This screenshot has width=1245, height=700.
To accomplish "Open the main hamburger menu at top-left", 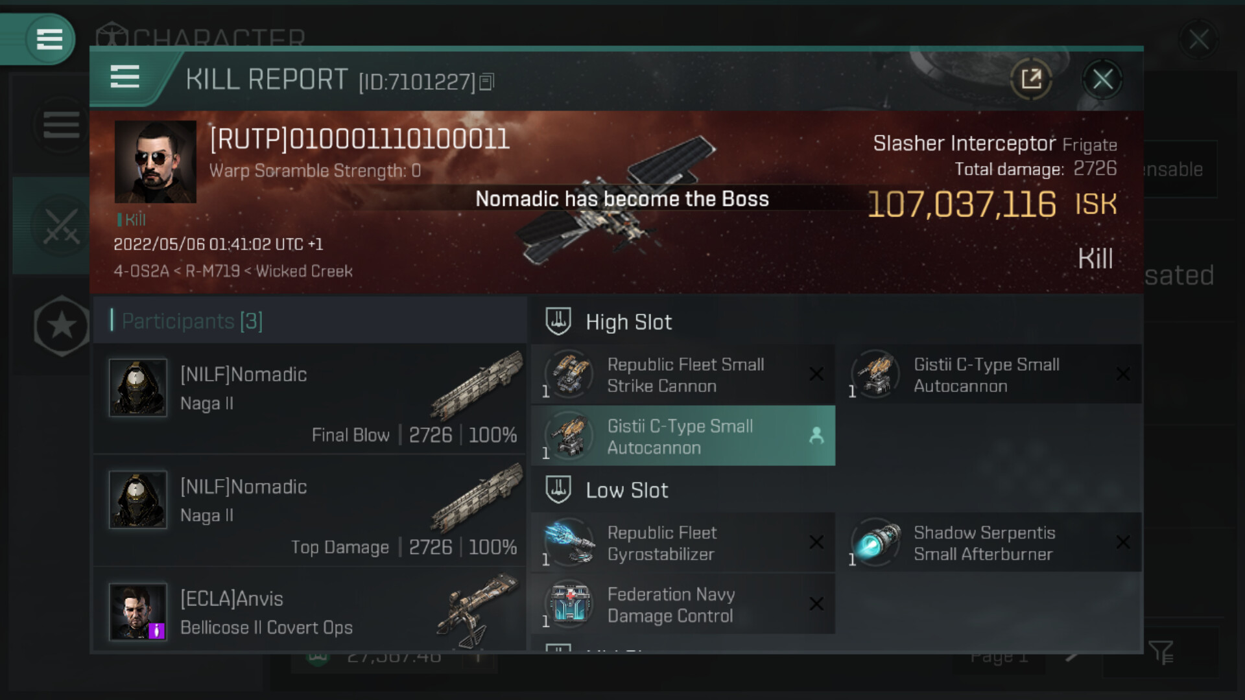I will (x=49, y=40).
